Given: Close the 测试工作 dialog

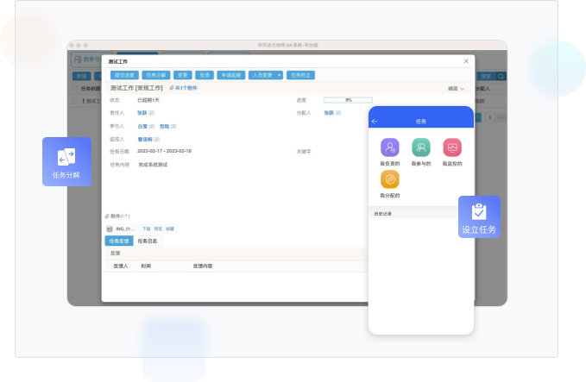Looking at the screenshot, I should point(467,61).
